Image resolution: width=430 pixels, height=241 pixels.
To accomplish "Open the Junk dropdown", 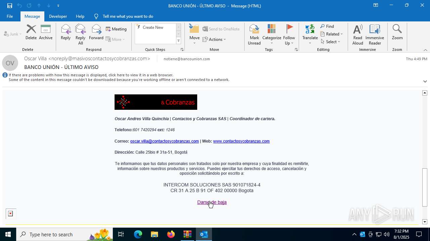I will pos(12,34).
